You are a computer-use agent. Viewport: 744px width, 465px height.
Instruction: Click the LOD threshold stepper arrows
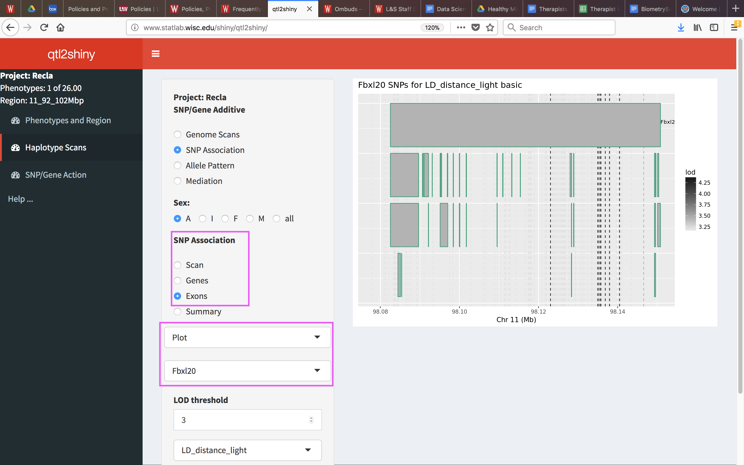pyautogui.click(x=311, y=420)
